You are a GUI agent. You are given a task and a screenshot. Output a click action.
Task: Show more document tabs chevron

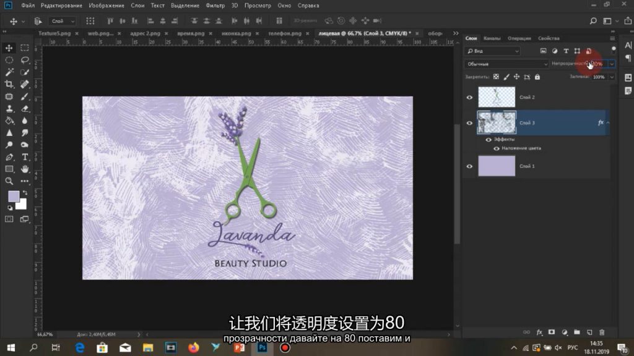pos(456,33)
